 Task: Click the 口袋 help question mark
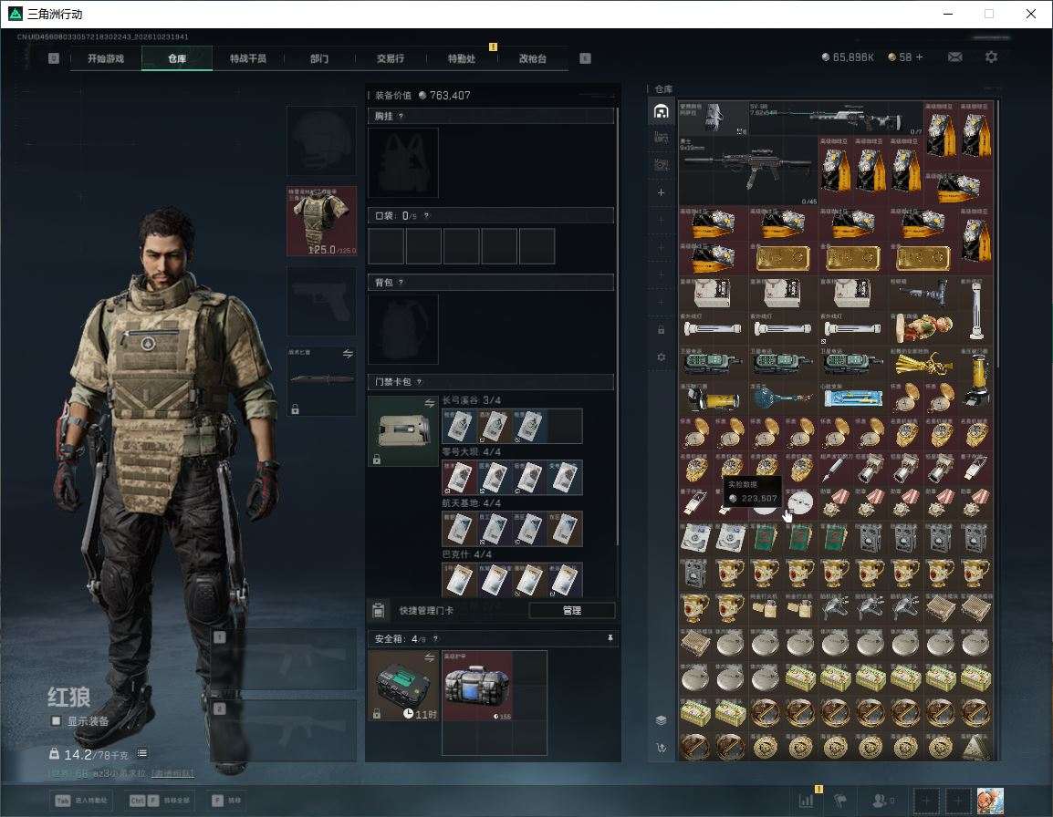[426, 215]
